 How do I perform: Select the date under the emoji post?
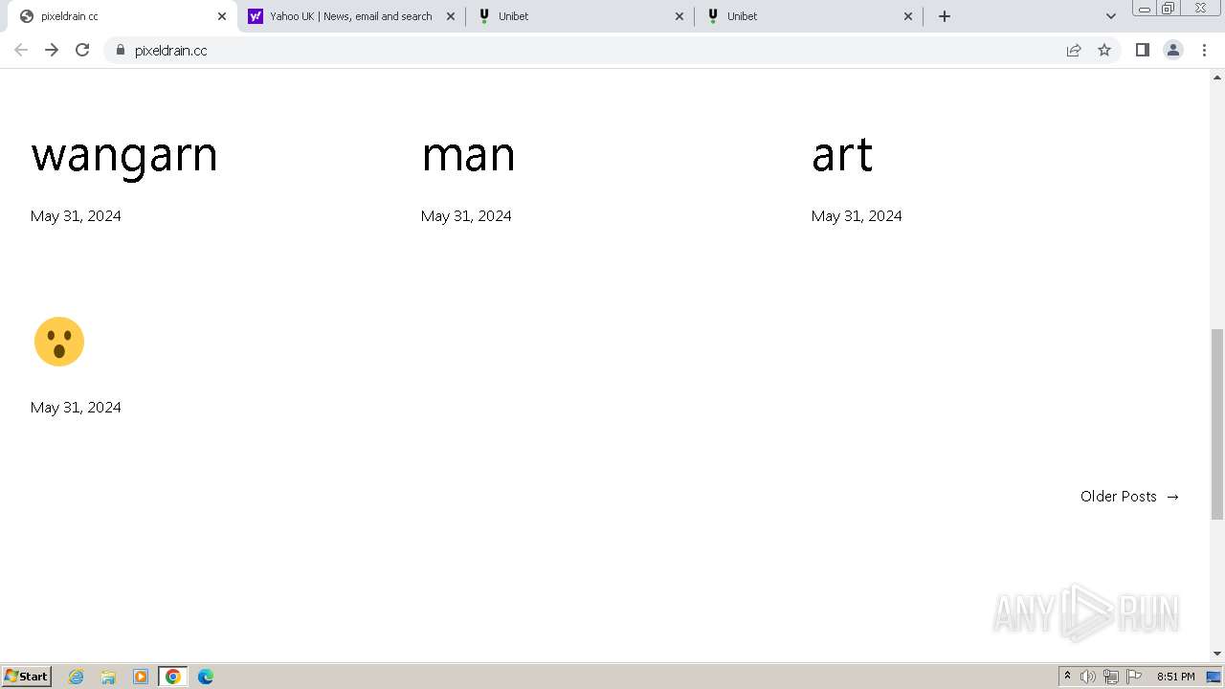[76, 408]
